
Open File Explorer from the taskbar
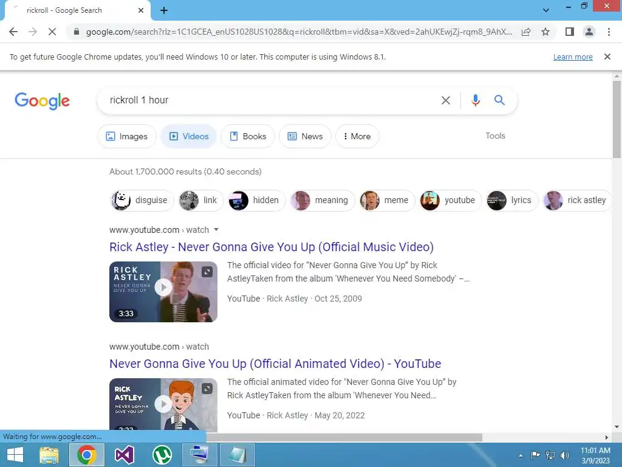[x=49, y=455]
